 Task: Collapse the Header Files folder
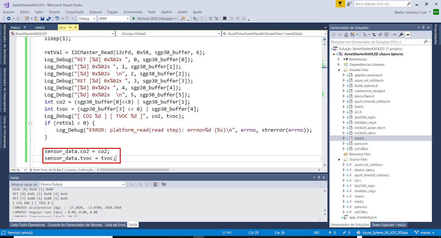[x=339, y=70]
